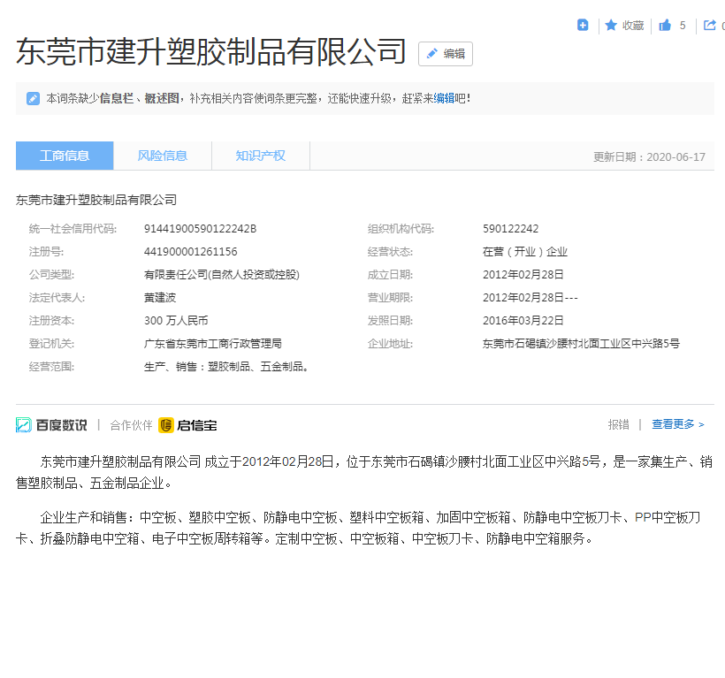
Task: Open the 知识产权 tab
Action: [x=260, y=156]
